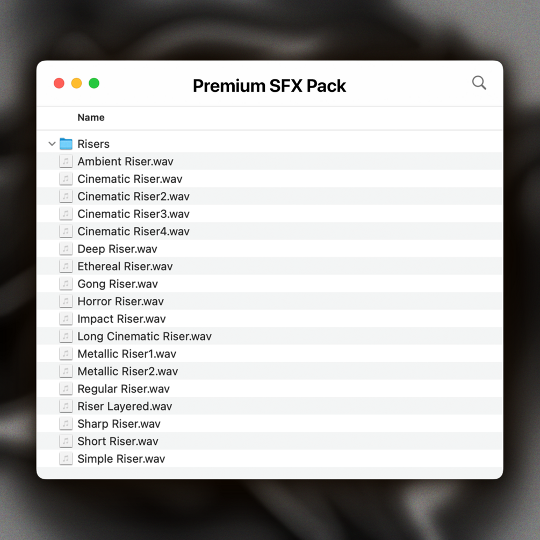Click the Deep Riser.wav audio file icon
This screenshot has width=540, height=540.
point(66,249)
